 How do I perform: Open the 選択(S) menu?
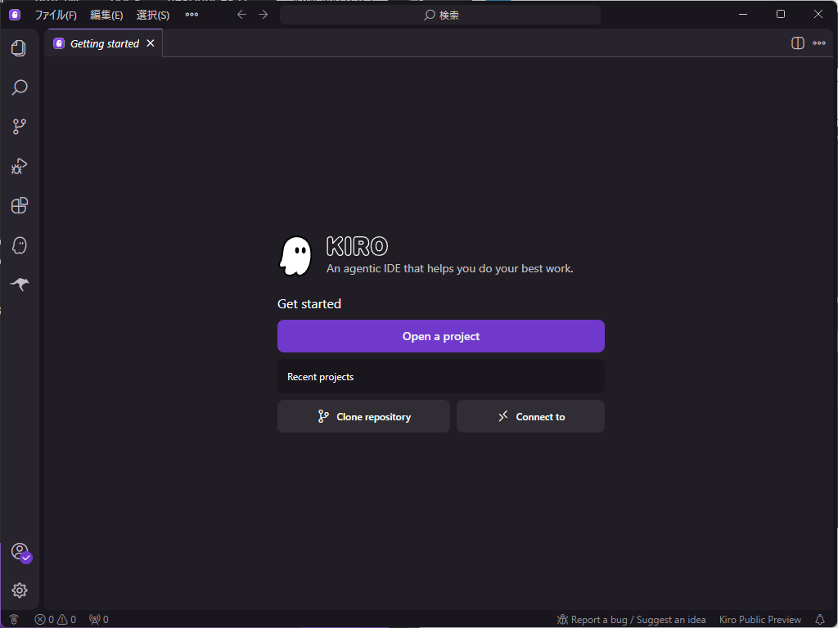tap(153, 15)
